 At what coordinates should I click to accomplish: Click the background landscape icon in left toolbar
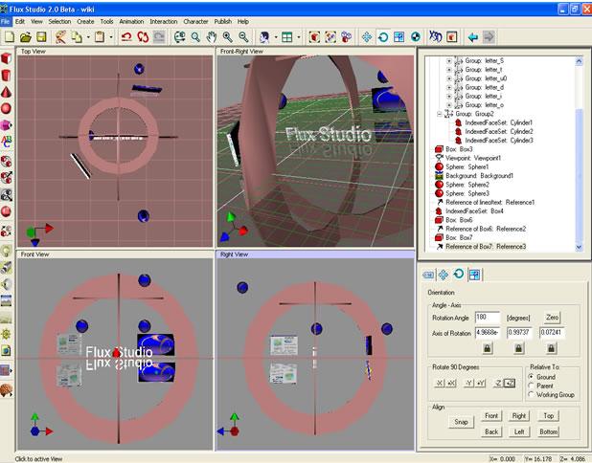[x=6, y=300]
